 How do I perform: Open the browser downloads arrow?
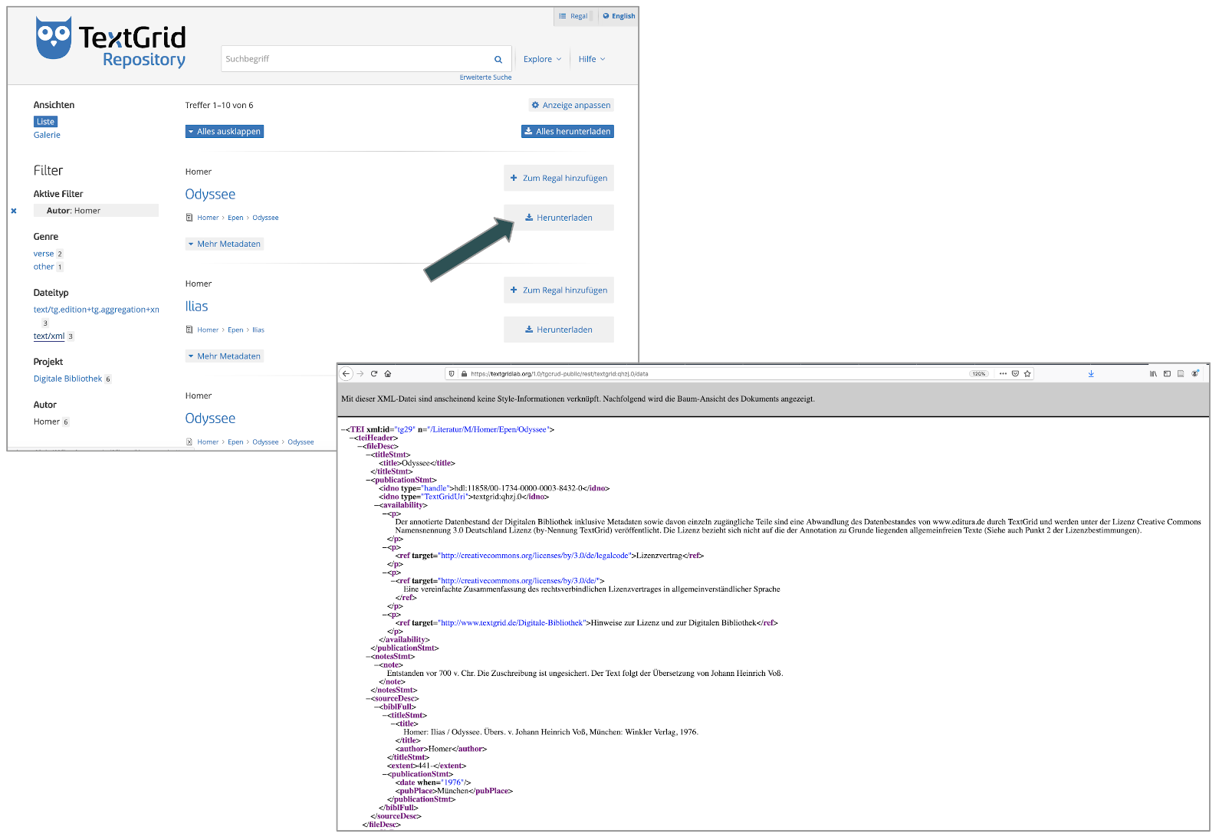1091,374
